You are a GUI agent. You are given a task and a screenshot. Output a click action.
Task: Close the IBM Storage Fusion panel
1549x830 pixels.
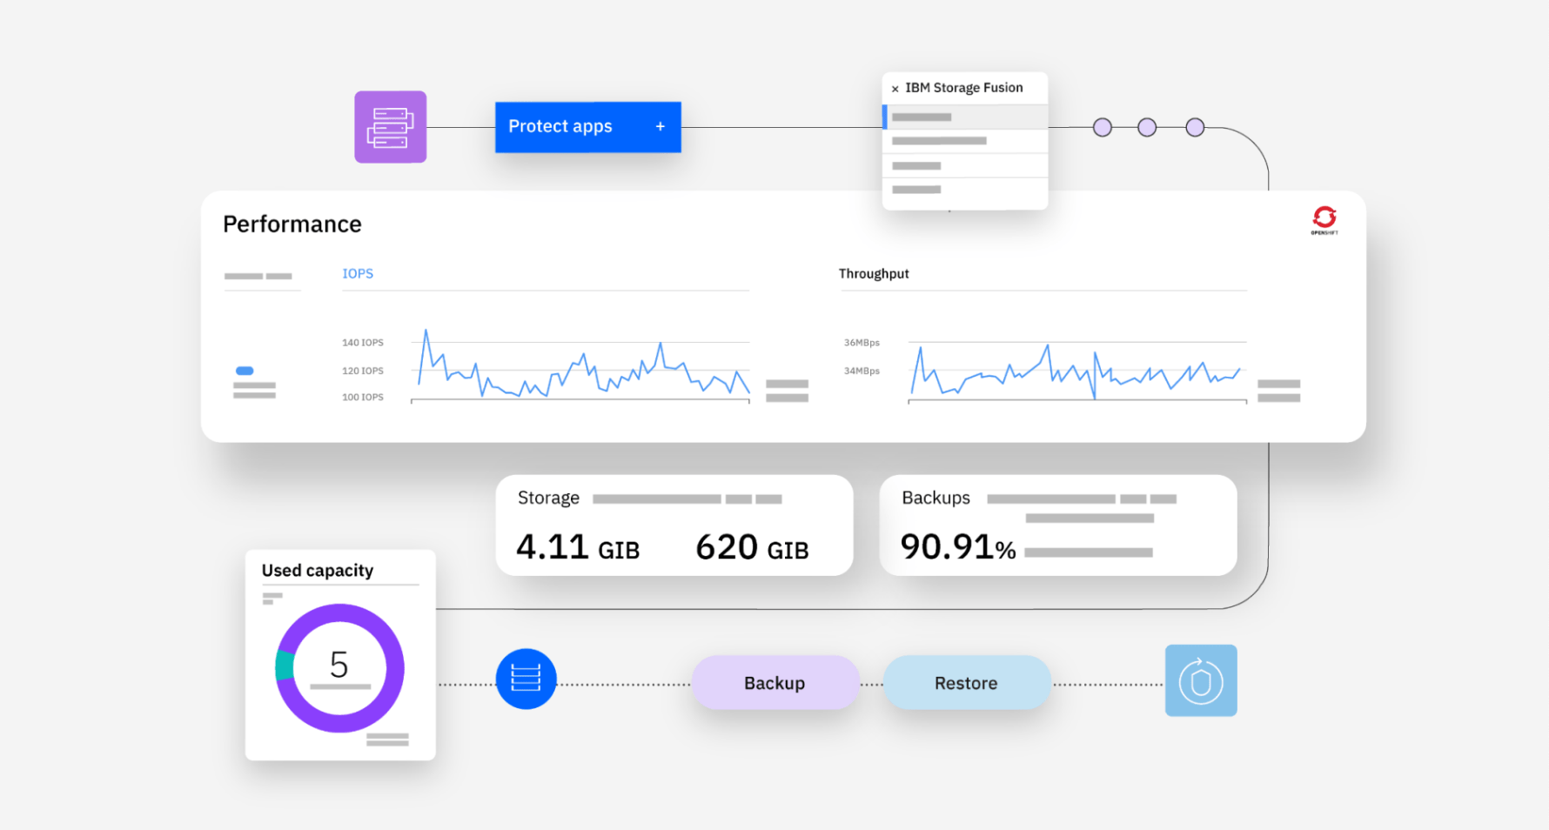click(895, 89)
